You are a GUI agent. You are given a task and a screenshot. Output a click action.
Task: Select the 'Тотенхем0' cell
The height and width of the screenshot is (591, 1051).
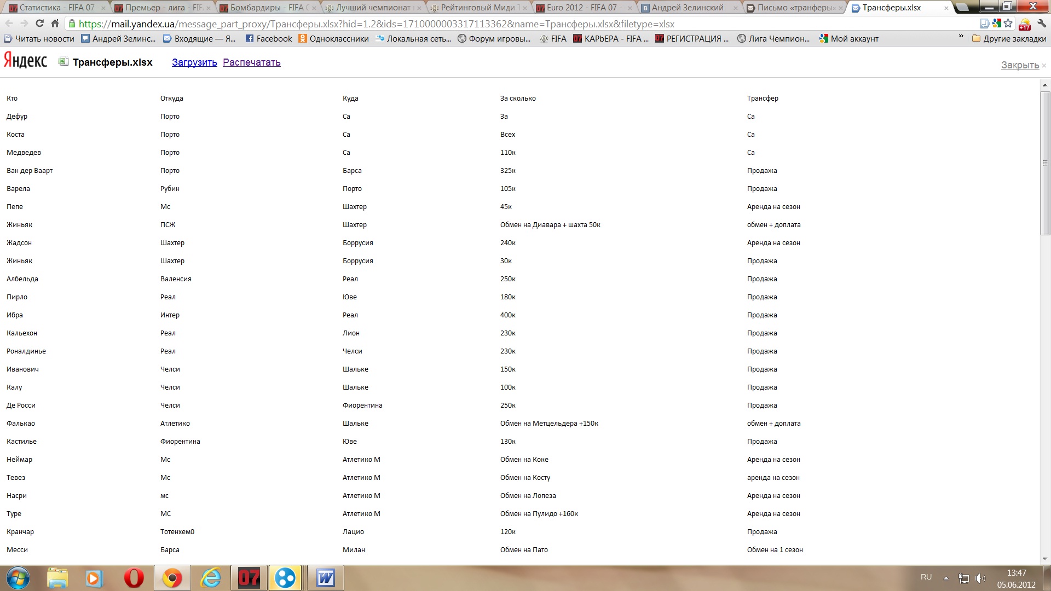[177, 532]
